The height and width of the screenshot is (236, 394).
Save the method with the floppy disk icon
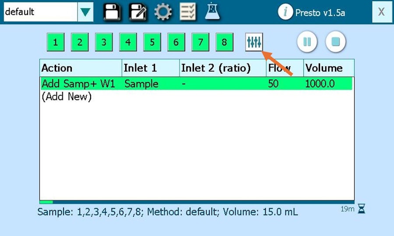[112, 11]
